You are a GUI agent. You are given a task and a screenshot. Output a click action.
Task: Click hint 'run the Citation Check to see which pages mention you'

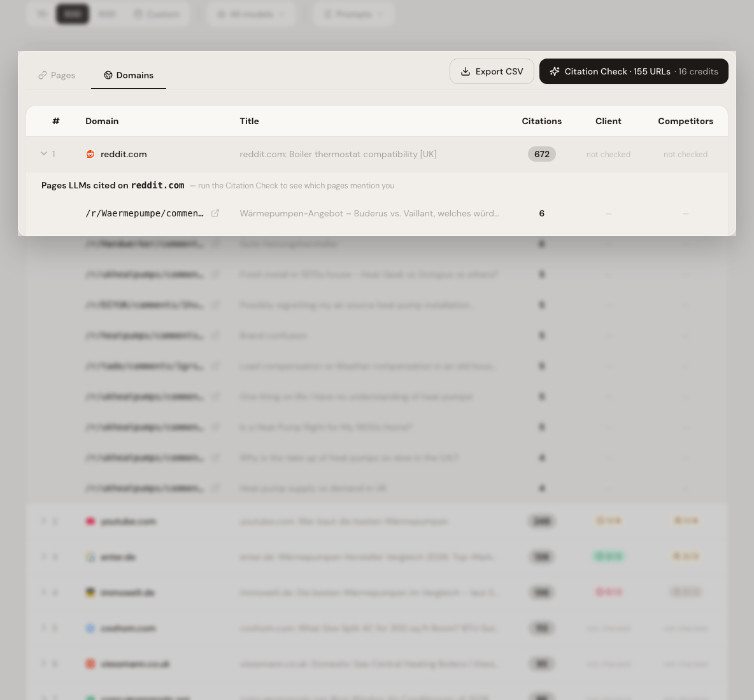click(x=296, y=186)
